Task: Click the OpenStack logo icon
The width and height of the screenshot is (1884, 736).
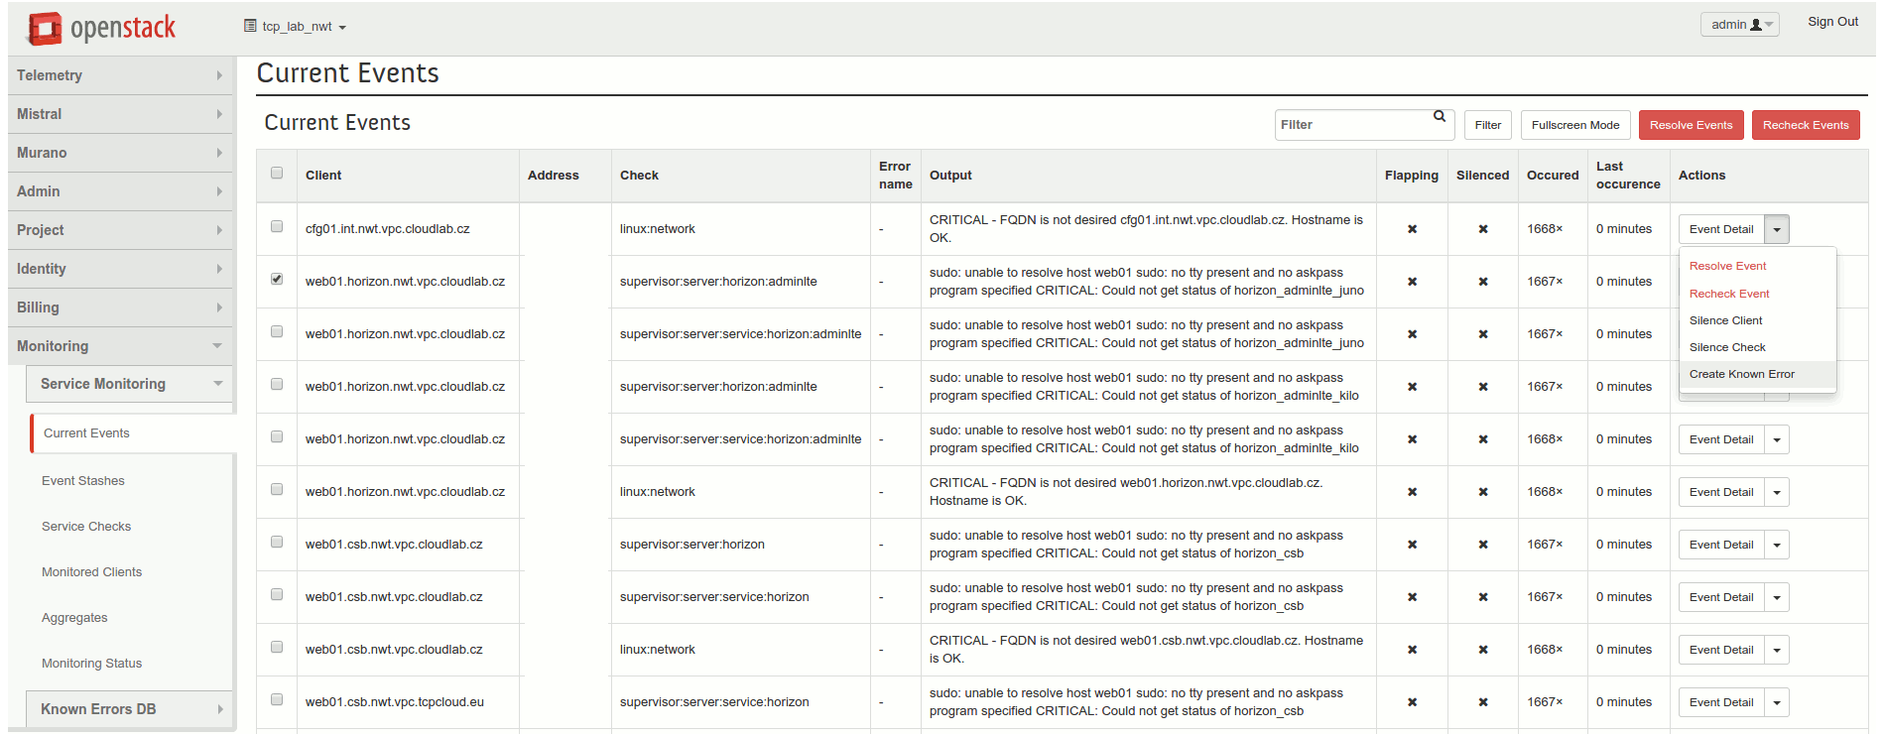Action: click(x=45, y=29)
